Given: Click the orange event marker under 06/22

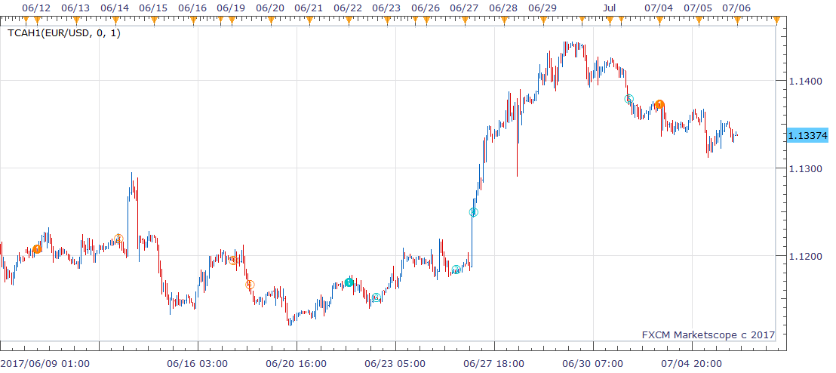Looking at the screenshot, I should click(349, 20).
